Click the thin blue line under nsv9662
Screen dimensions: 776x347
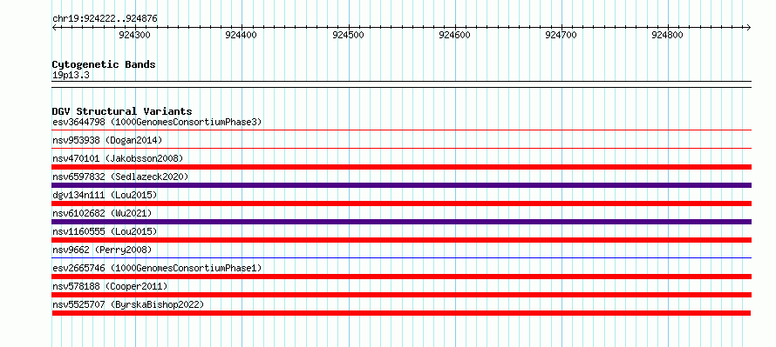(401, 257)
